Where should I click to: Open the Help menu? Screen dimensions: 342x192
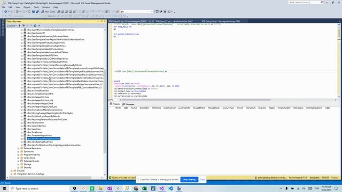click(x=56, y=7)
